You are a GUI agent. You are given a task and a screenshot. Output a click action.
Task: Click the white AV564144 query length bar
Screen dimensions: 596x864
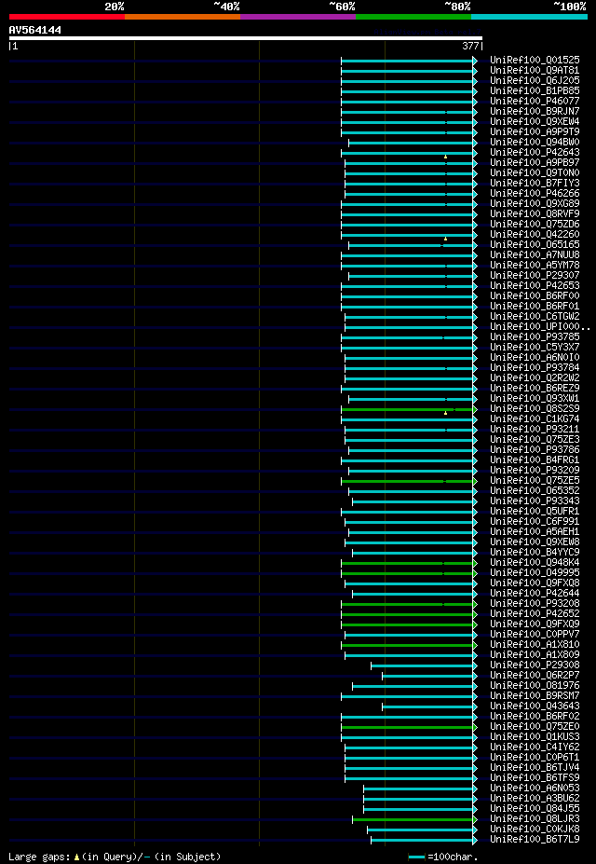click(x=246, y=38)
